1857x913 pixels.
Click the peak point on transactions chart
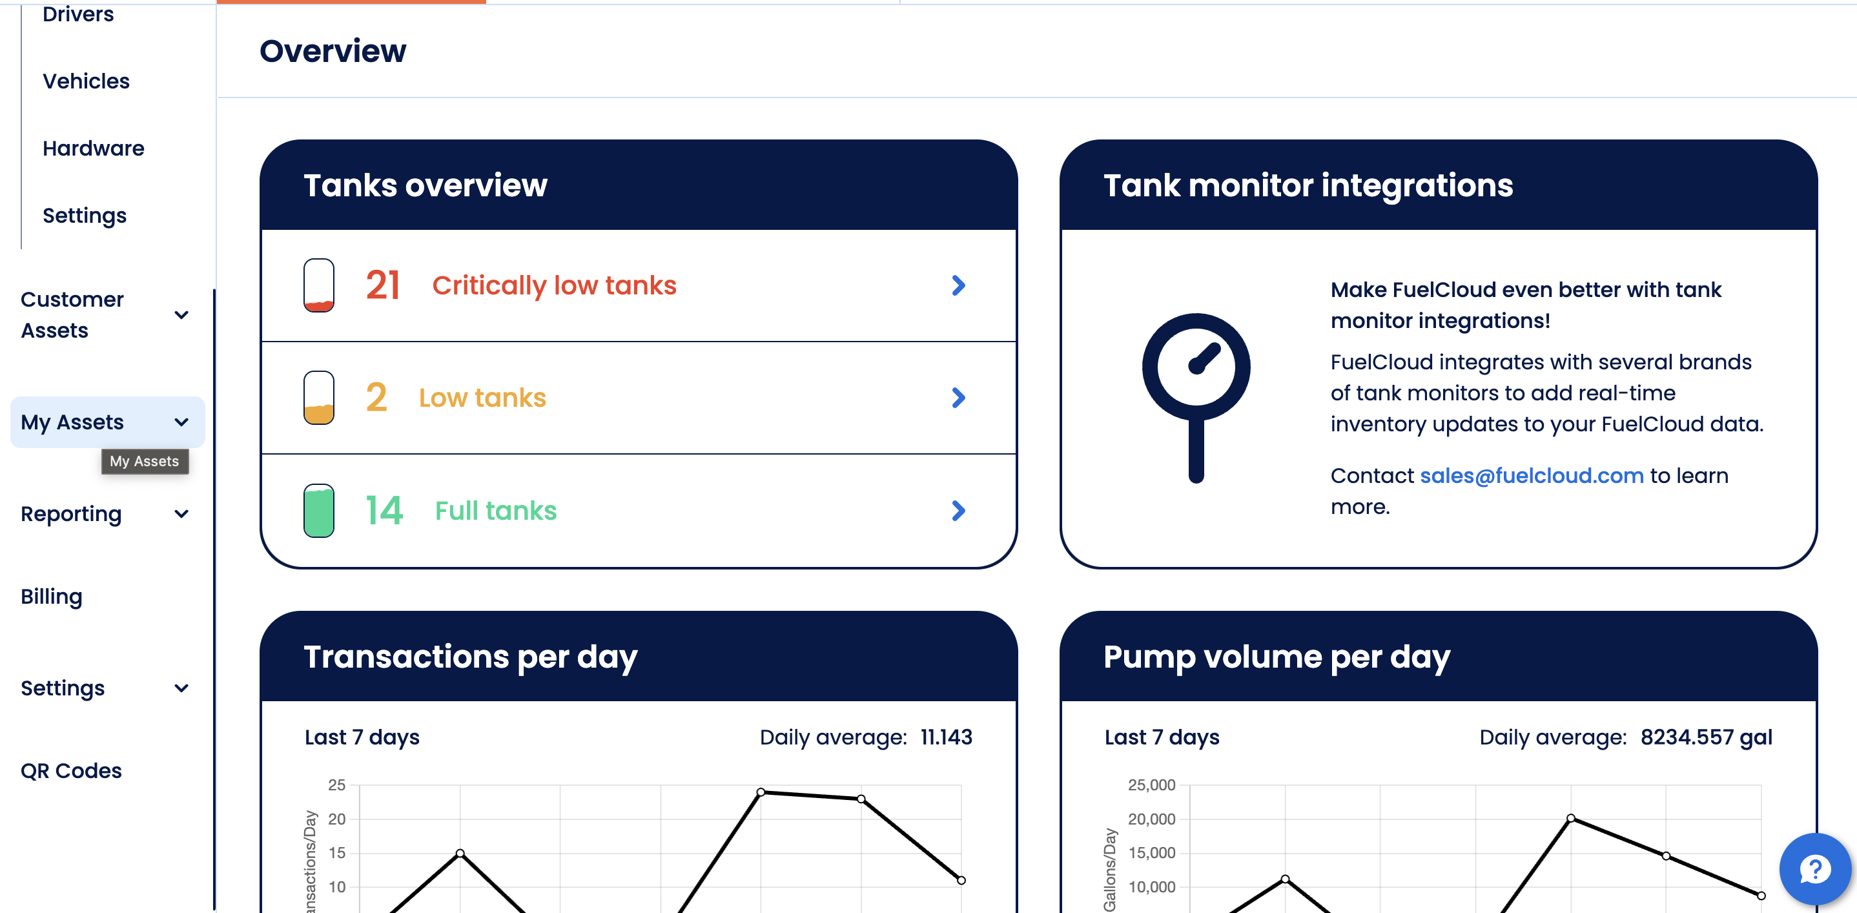[761, 792]
